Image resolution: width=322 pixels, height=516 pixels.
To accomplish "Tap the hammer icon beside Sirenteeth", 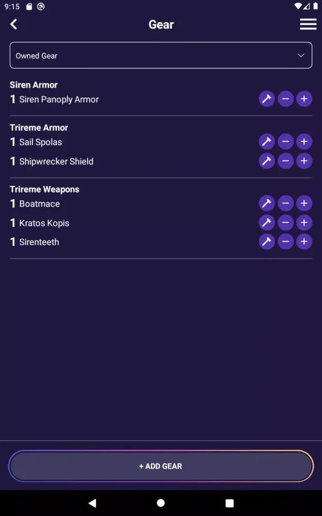I will tap(266, 241).
